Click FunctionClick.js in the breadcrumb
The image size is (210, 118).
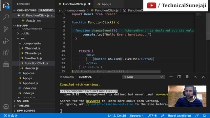point(107,10)
